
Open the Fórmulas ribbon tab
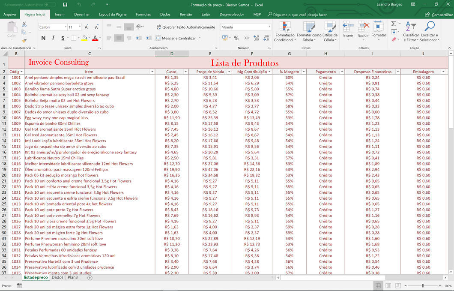[x=143, y=14]
